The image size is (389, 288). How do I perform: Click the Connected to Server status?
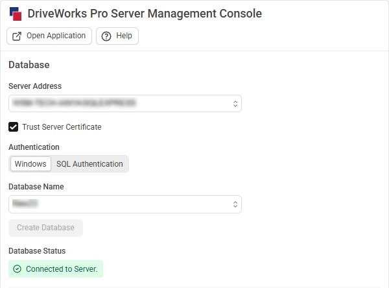point(56,269)
